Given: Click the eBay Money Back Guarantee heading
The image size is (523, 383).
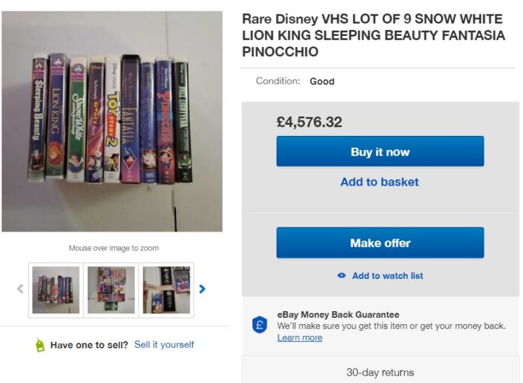Looking at the screenshot, I should pos(338,314).
